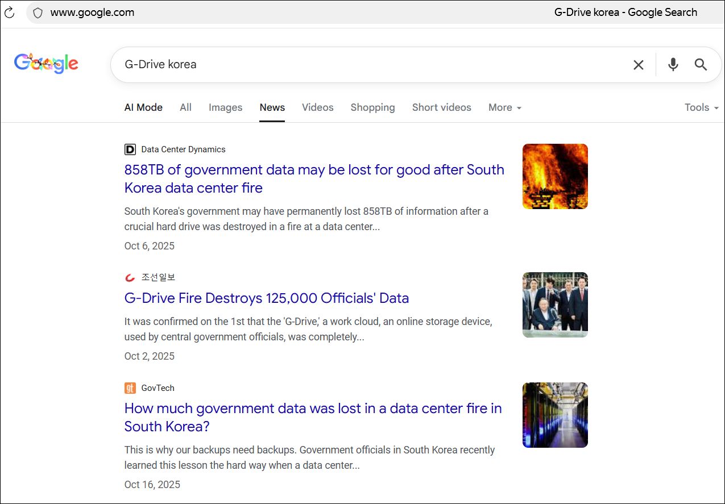This screenshot has height=504, width=725.
Task: Expand the More dropdown menu
Action: coord(504,107)
